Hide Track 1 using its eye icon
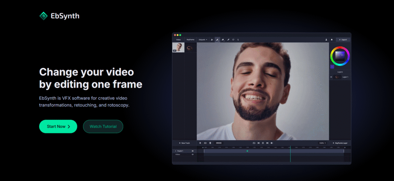This screenshot has width=394, height=181. [x=192, y=151]
